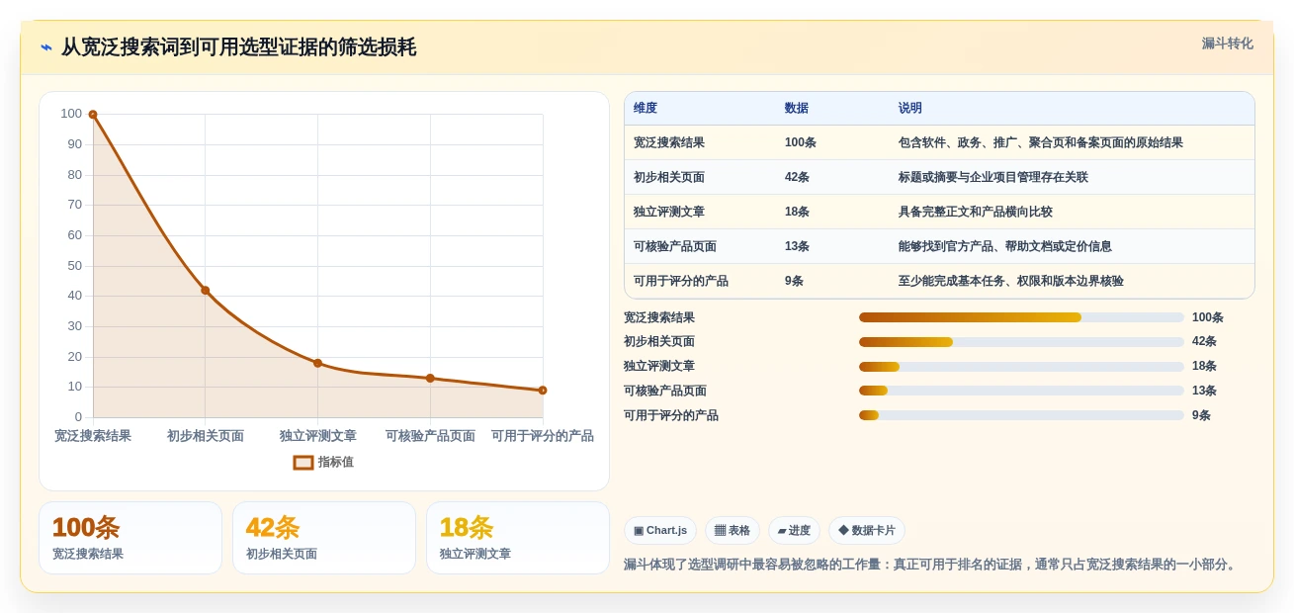Select the 表格 tag chip
The width and height of the screenshot is (1294, 613).
[x=733, y=531]
